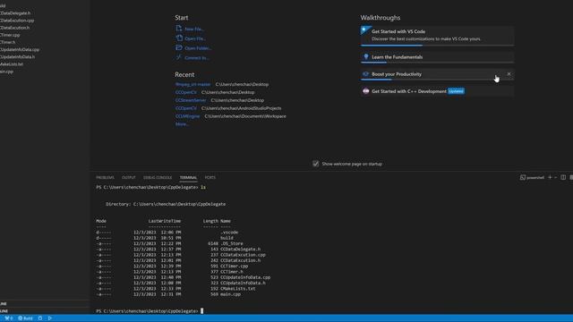The image size is (573, 322).
Task: Click the Open File icon under Start
Action: tap(179, 38)
